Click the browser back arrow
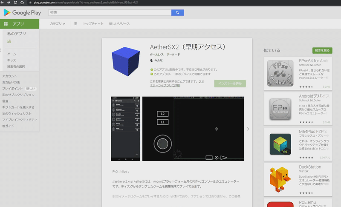 2,3
